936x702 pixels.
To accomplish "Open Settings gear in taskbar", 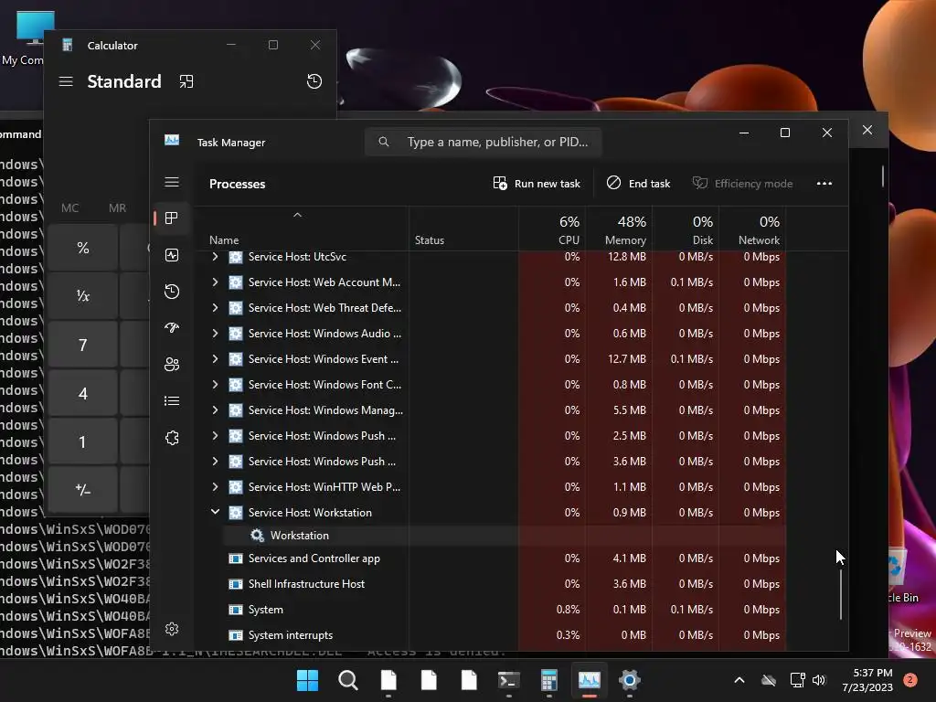I will pos(629,680).
